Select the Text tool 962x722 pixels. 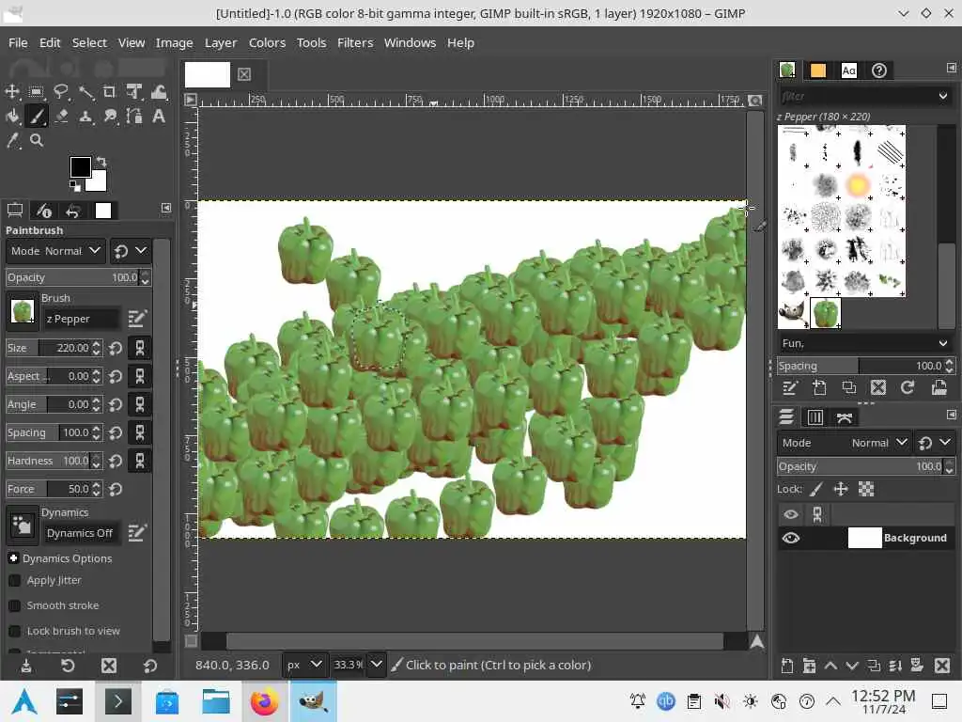[158, 116]
